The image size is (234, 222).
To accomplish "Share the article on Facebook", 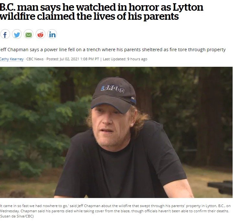I will [x=5, y=34].
